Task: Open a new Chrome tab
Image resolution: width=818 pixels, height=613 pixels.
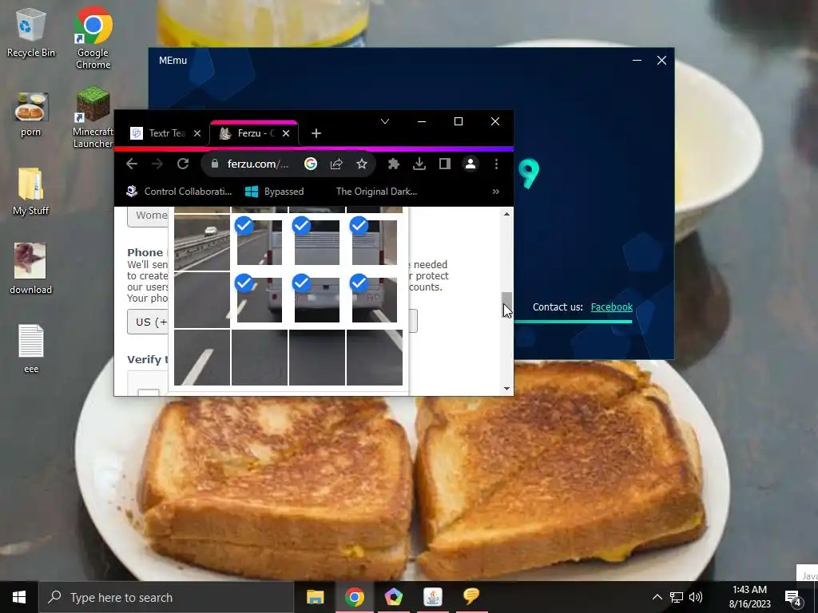Action: 316,133
